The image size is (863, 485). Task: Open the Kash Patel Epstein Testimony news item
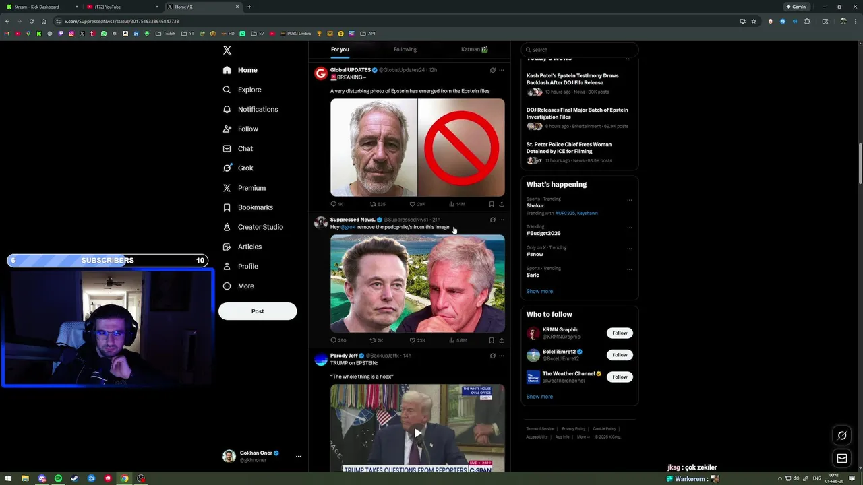point(579,85)
